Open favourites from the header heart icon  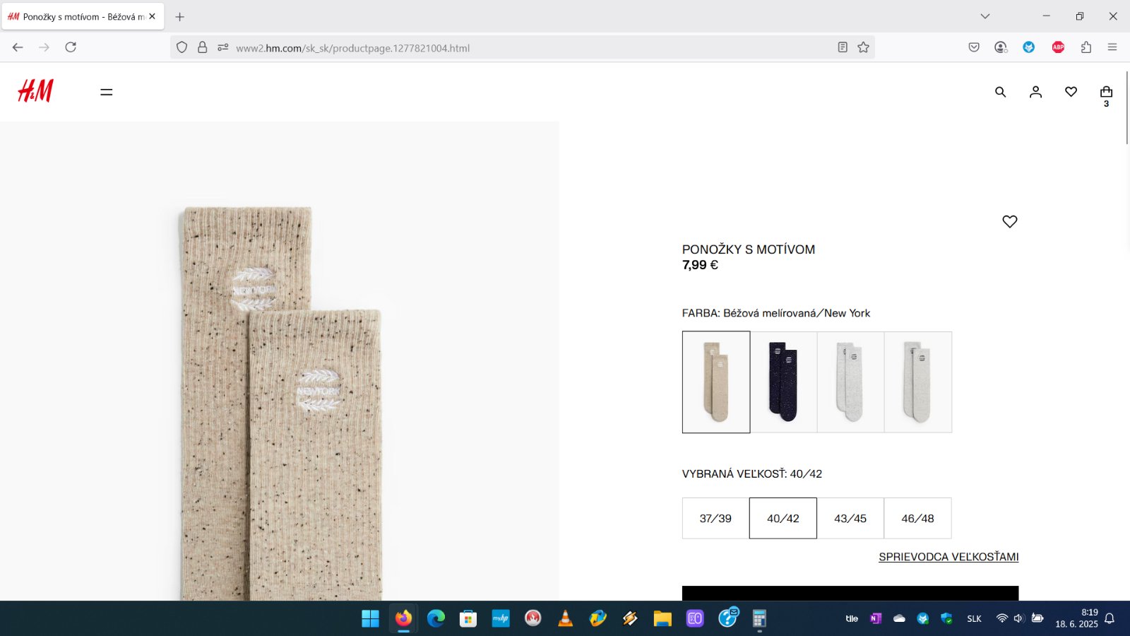click(1071, 92)
